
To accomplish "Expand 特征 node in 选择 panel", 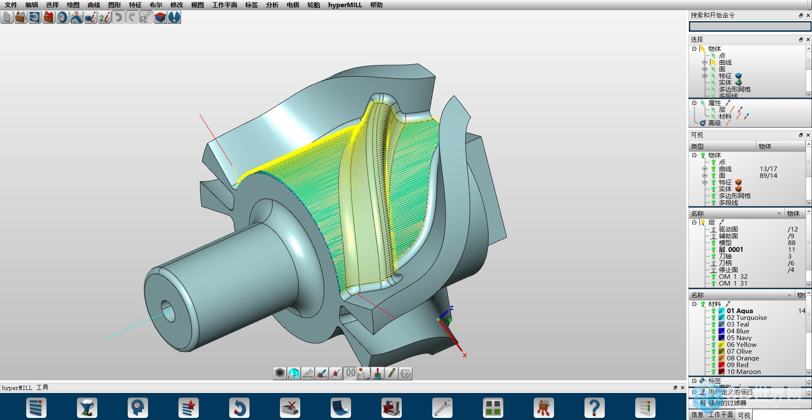I will (705, 76).
